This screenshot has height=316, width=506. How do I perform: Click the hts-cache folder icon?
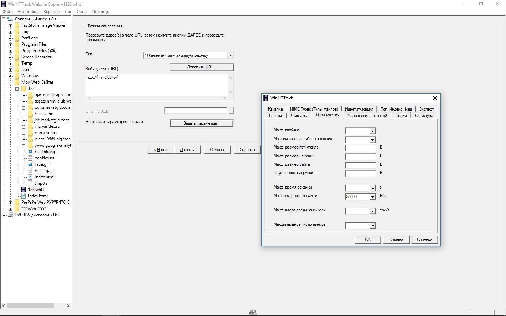pos(30,114)
